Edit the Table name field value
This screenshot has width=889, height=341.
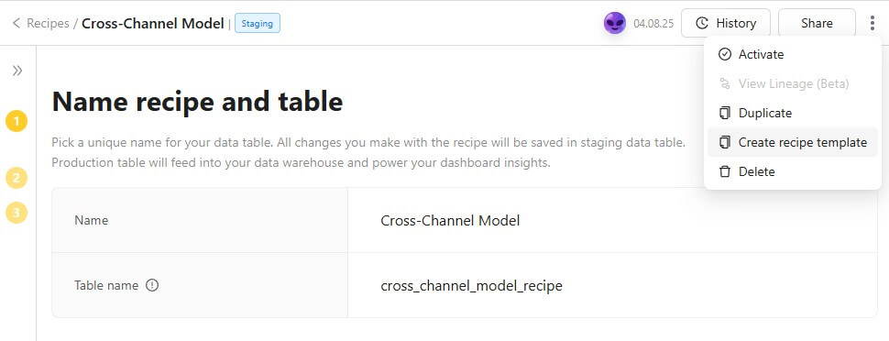[x=612, y=285]
